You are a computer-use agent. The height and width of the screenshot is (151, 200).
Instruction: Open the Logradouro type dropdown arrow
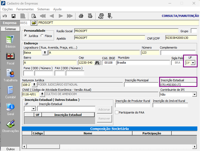(45, 53)
